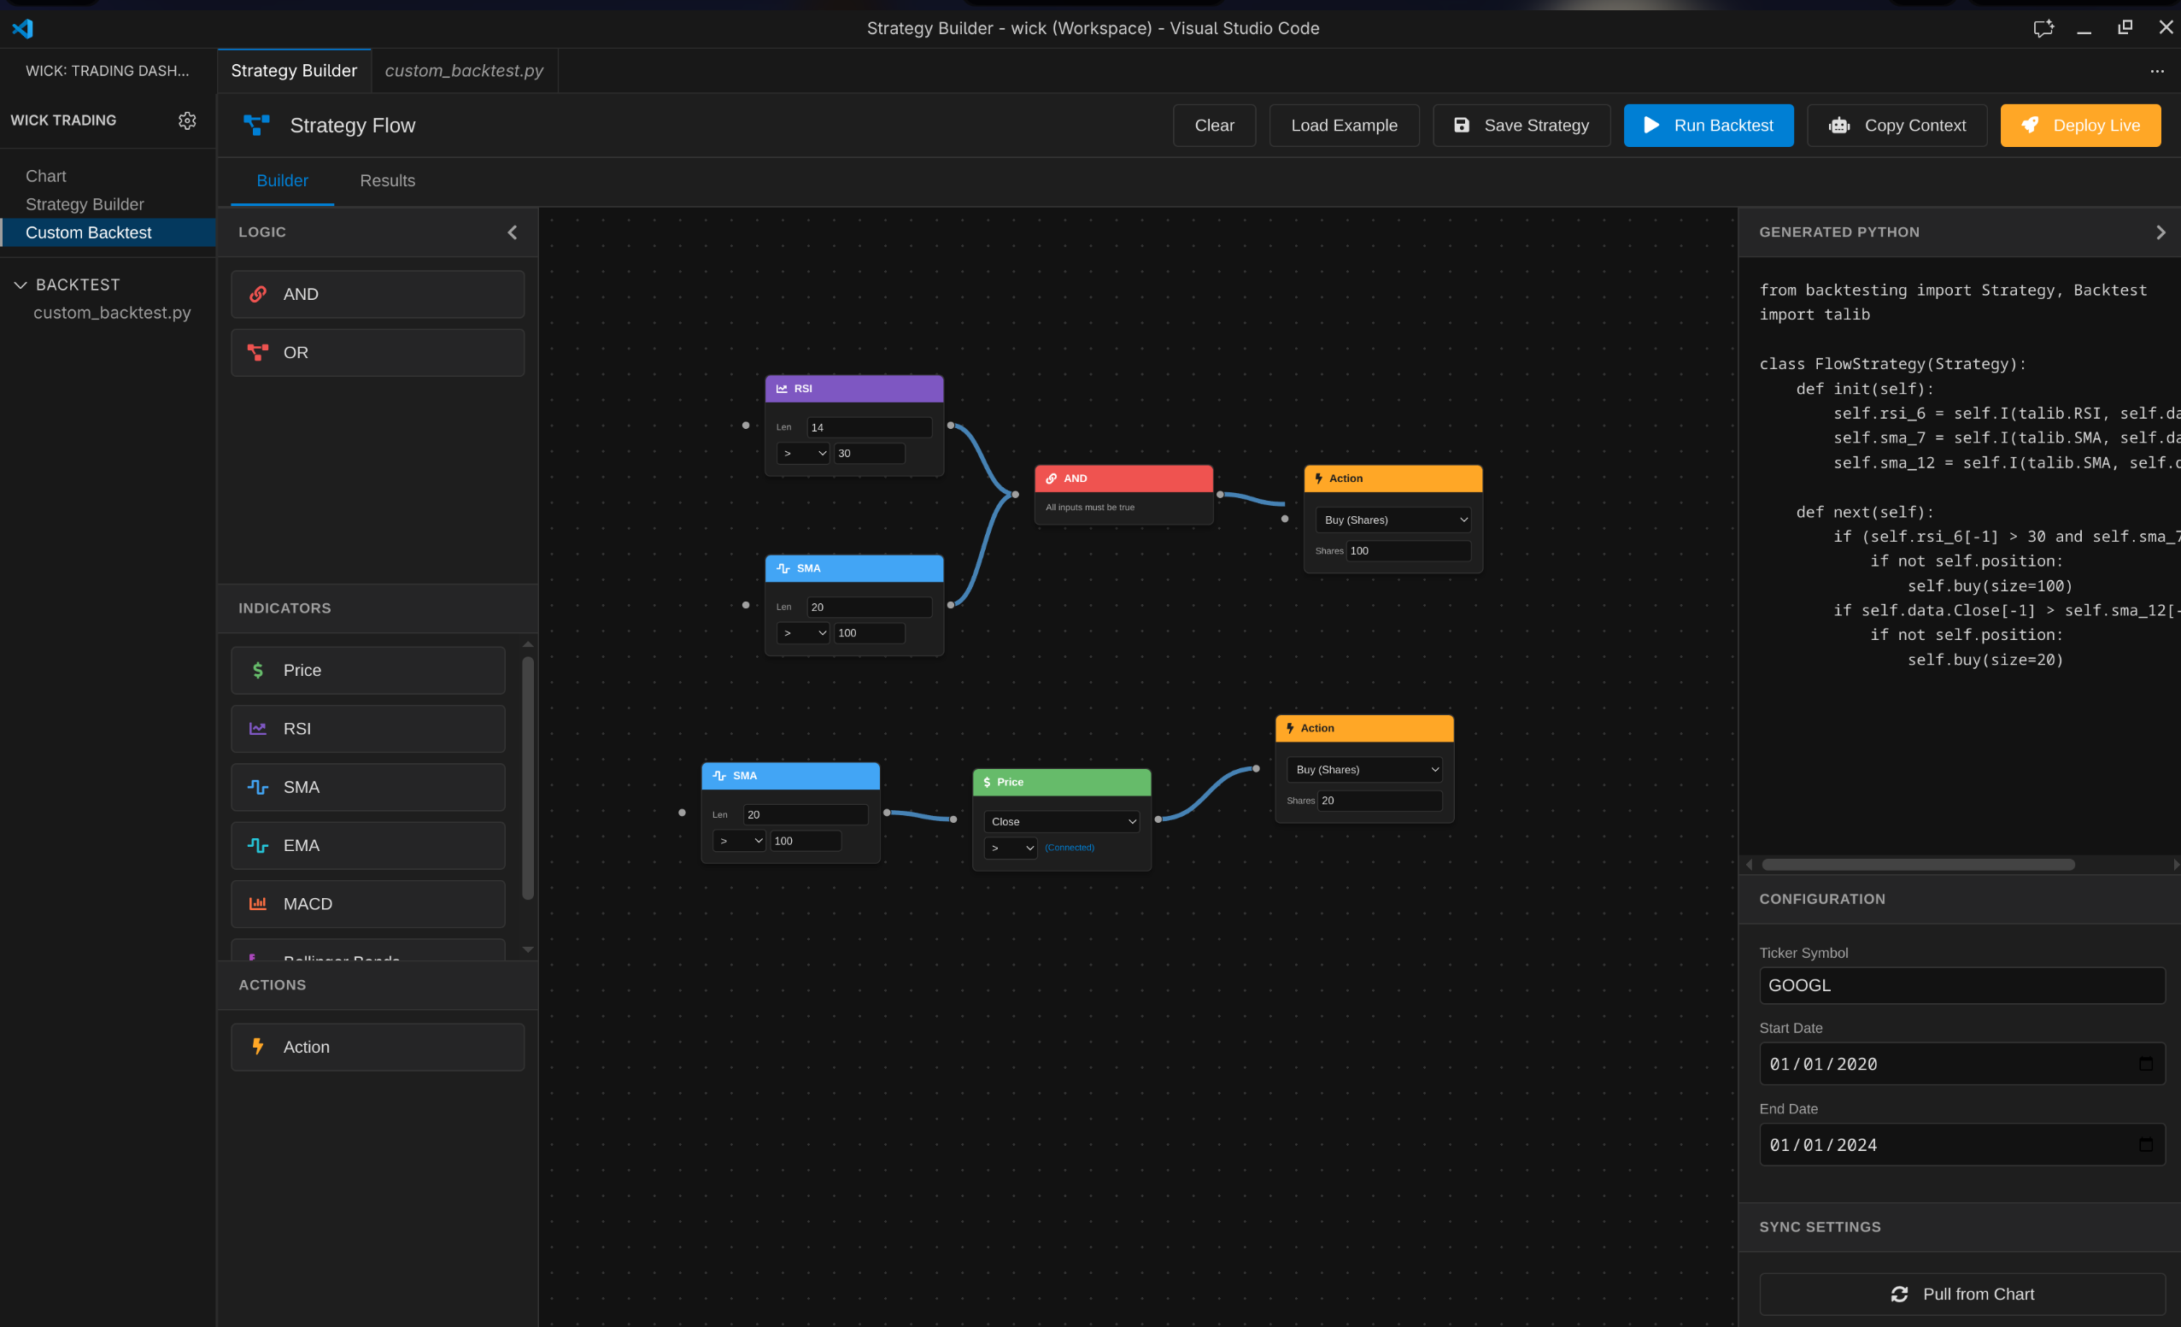
Task: Click the MACD bar chart icon
Action: click(258, 904)
